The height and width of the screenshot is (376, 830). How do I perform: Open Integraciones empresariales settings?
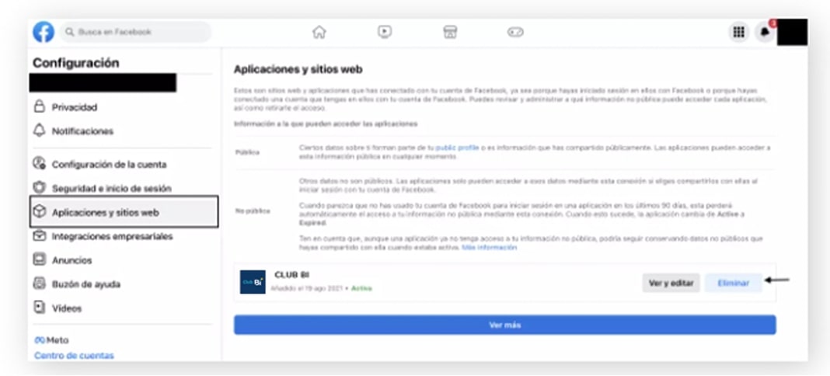tap(112, 236)
